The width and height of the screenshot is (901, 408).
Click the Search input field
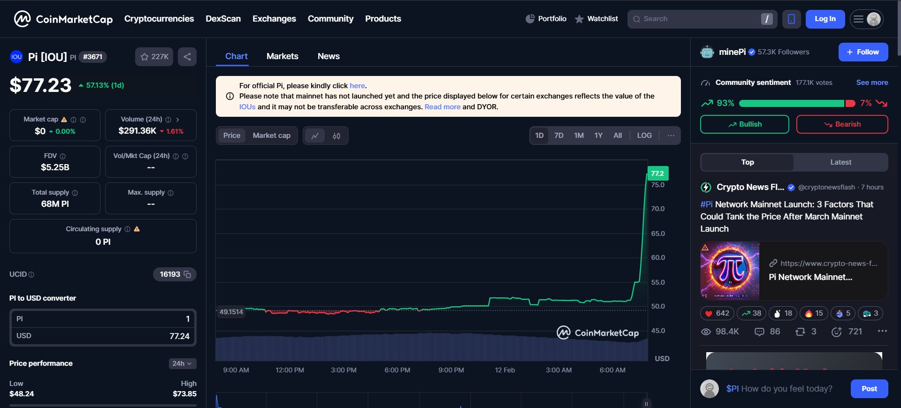[x=702, y=19]
